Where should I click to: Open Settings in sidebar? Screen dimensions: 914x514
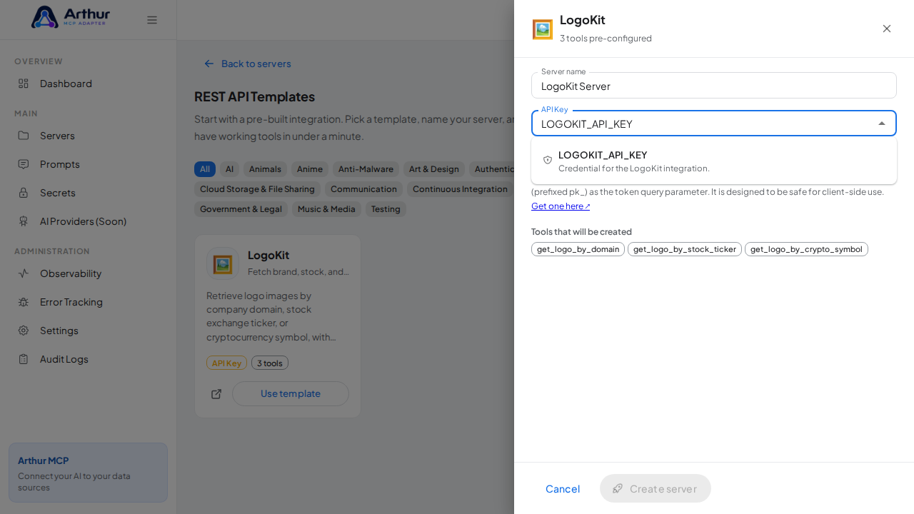pyautogui.click(x=88, y=331)
